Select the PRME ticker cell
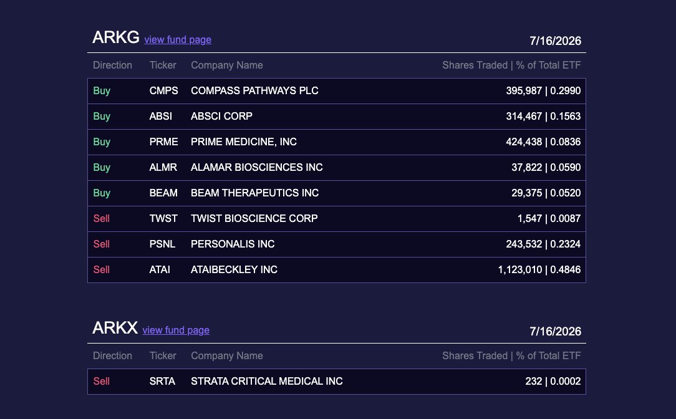The width and height of the screenshot is (676, 419). 164,142
